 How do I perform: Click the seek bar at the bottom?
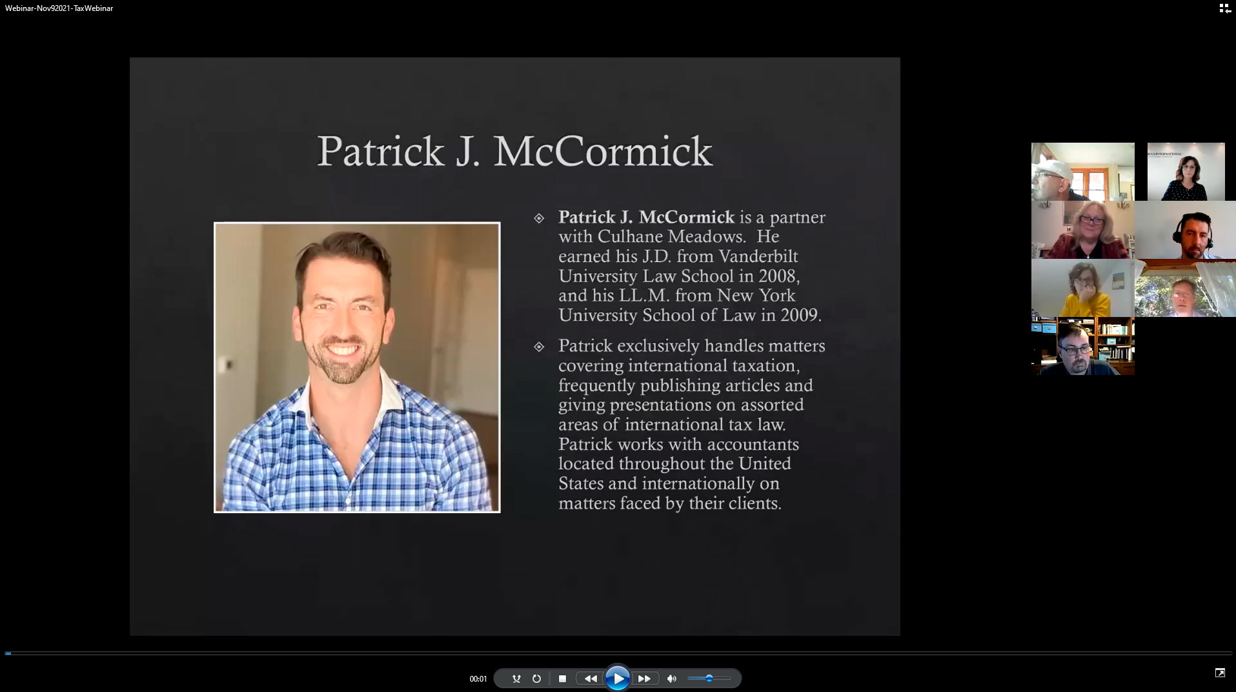coord(618,653)
